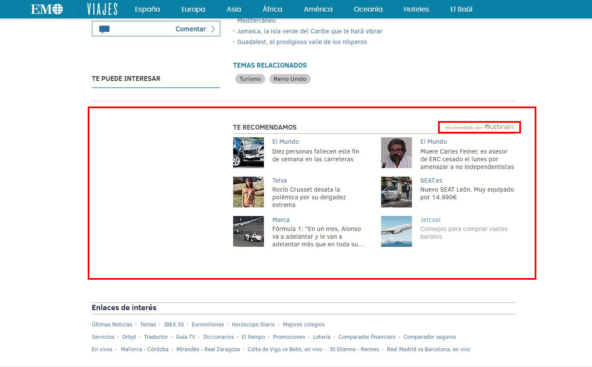
Task: Open the Jetcost airplane thumbnail
Action: pyautogui.click(x=397, y=231)
